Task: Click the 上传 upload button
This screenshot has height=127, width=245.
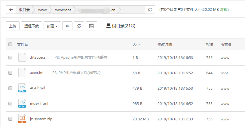Action: [x=13, y=26]
